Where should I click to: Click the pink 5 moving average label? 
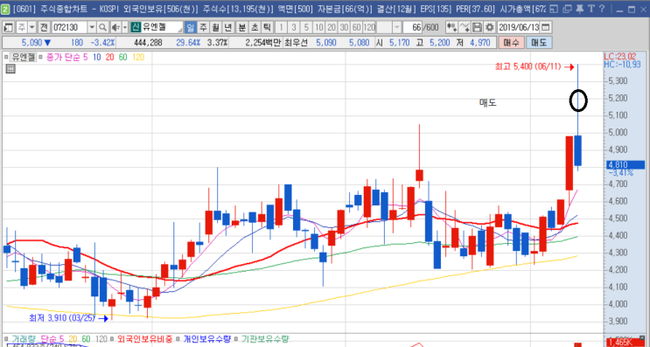click(86, 57)
